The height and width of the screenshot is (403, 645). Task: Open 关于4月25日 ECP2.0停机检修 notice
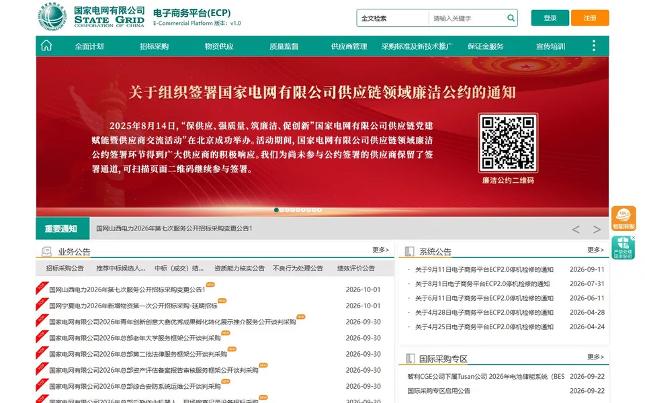pyautogui.click(x=484, y=327)
